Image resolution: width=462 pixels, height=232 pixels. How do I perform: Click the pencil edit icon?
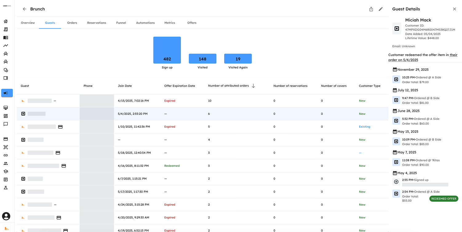380,9
